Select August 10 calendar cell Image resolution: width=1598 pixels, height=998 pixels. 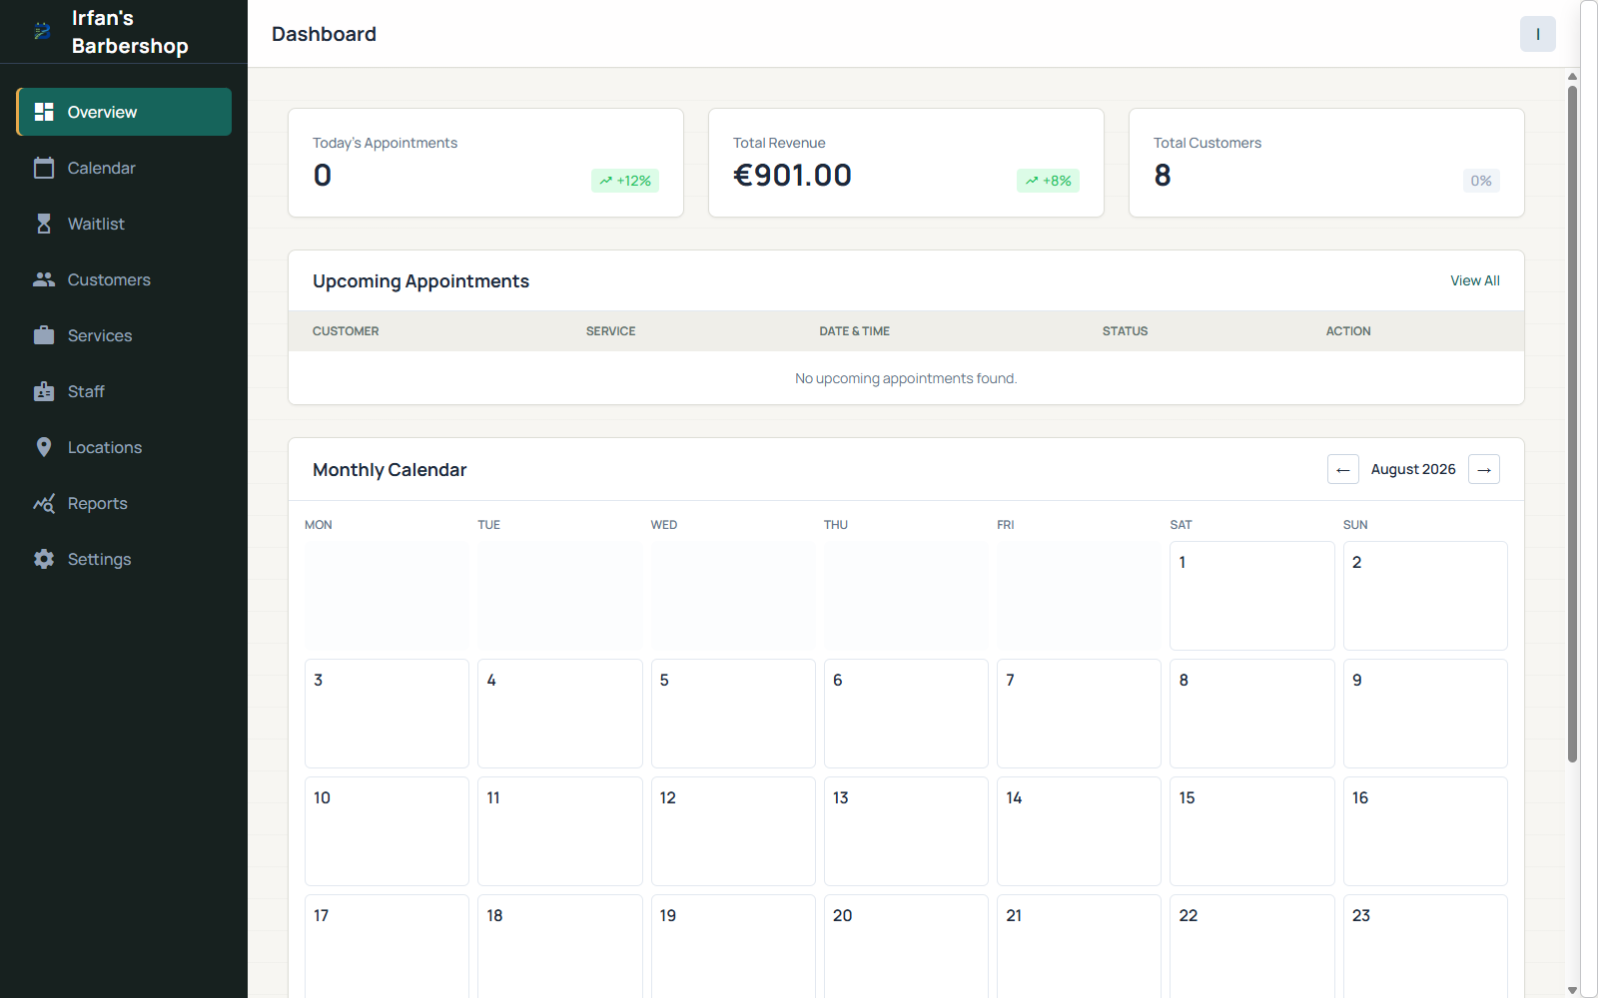pyautogui.click(x=387, y=831)
